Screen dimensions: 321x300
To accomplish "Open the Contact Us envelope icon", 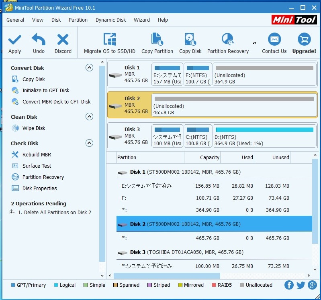I will pos(274,39).
